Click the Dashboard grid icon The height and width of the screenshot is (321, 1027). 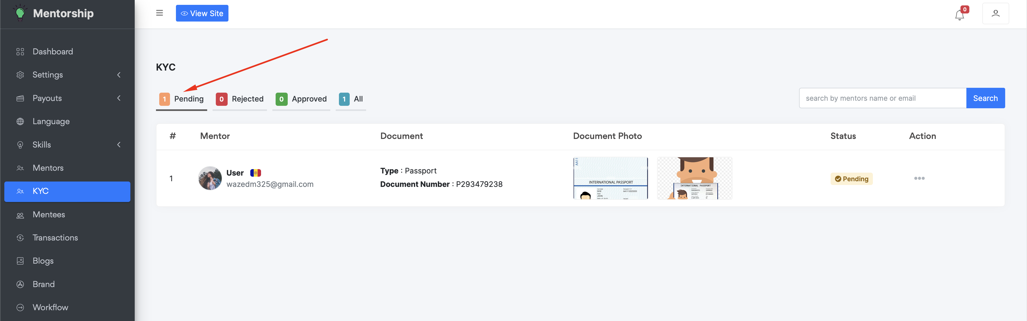click(20, 52)
